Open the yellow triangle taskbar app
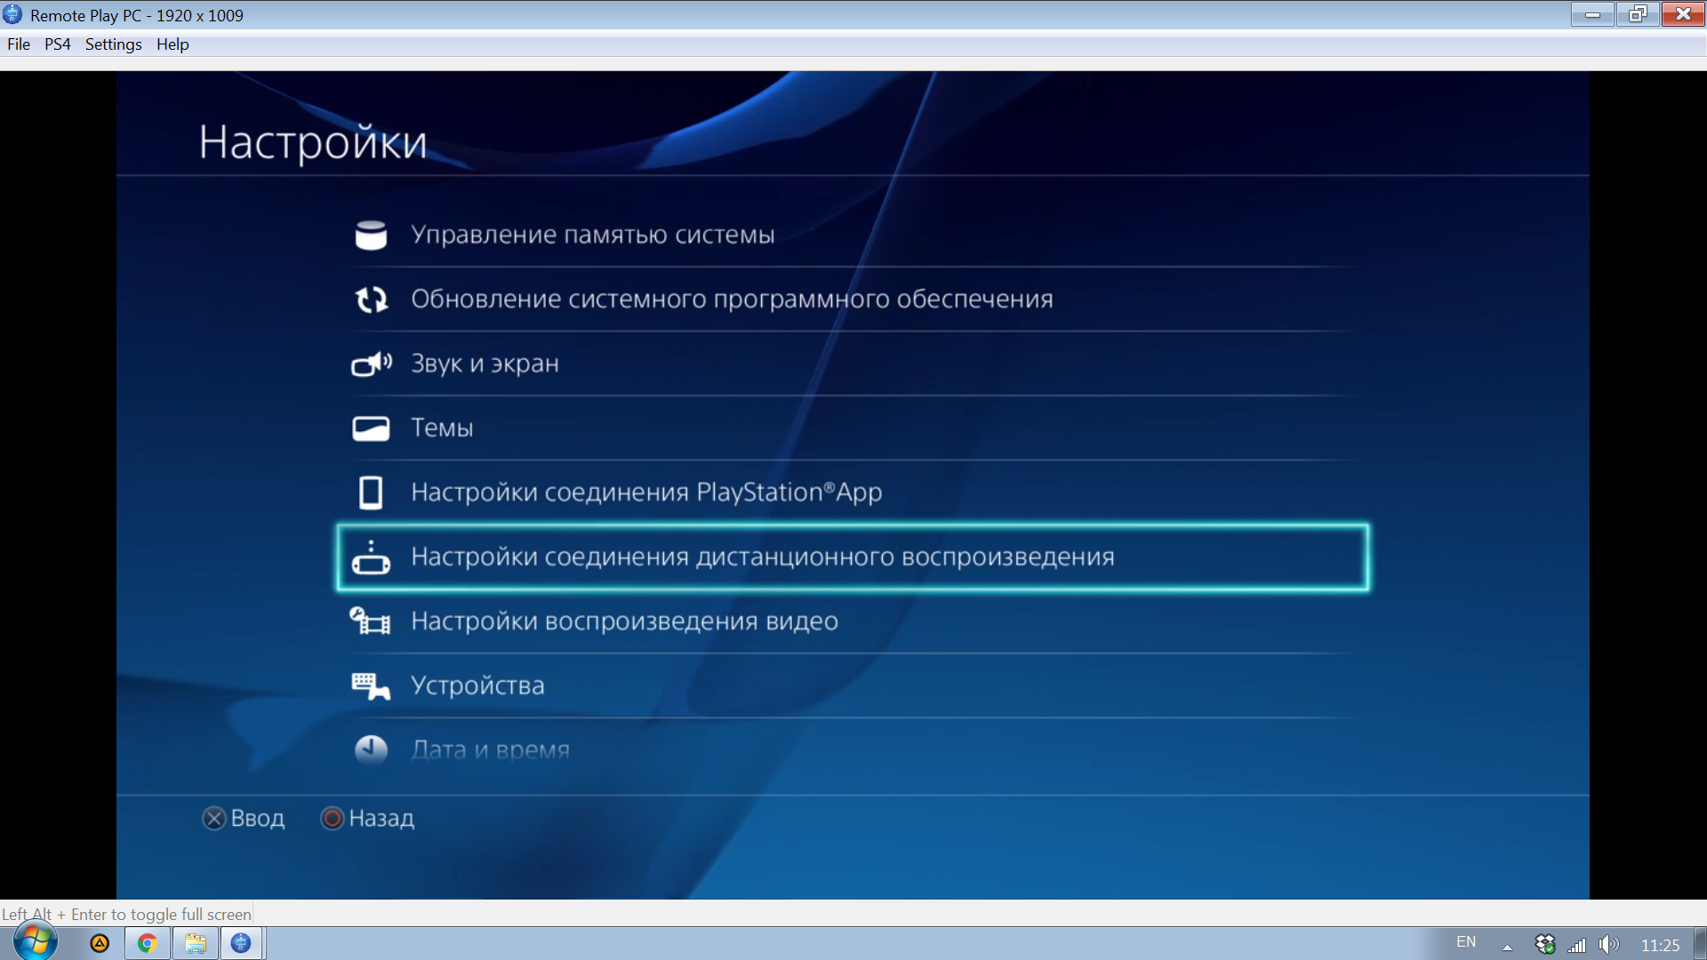This screenshot has height=960, width=1707. click(100, 943)
